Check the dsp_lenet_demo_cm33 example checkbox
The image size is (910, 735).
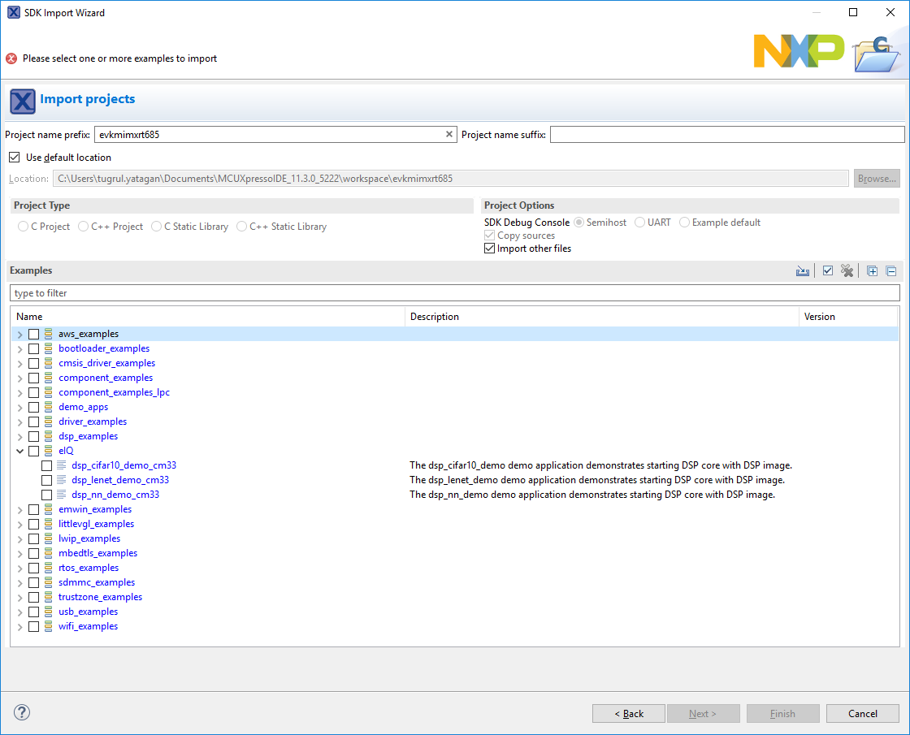[46, 480]
